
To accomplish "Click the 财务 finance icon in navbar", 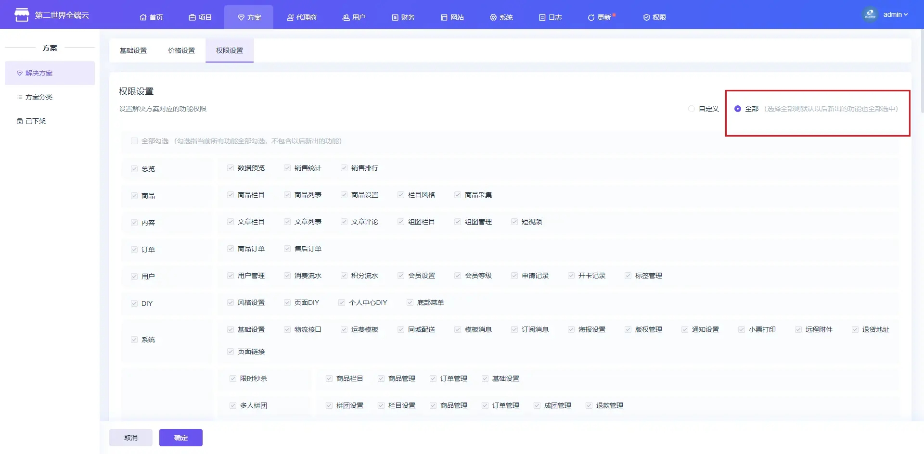I will pyautogui.click(x=395, y=17).
